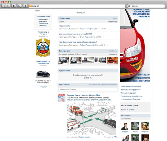Open author link Ольги Лаврик
Screen dimensions: 167x141
(85, 37)
